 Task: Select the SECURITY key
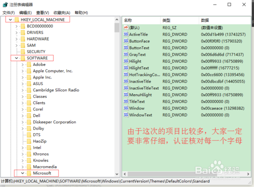tap(36, 52)
